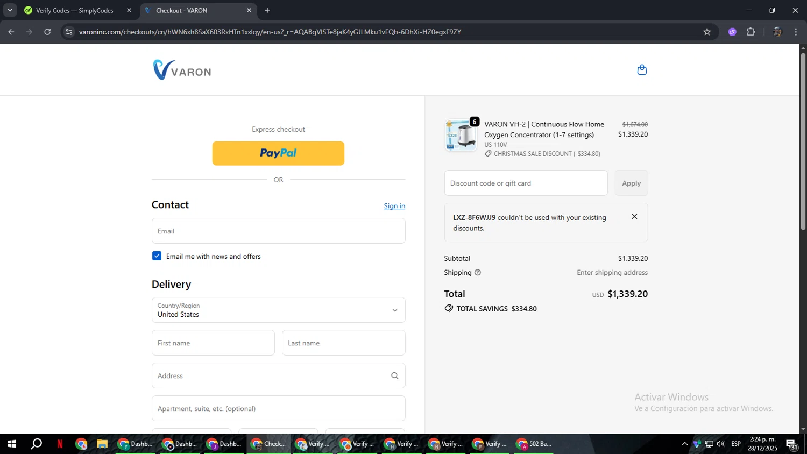The width and height of the screenshot is (807, 454).
Task: Open the tab search dropdown arrow
Action: pos(10,10)
